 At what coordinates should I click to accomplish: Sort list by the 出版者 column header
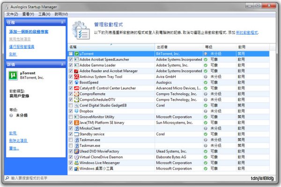(179, 47)
